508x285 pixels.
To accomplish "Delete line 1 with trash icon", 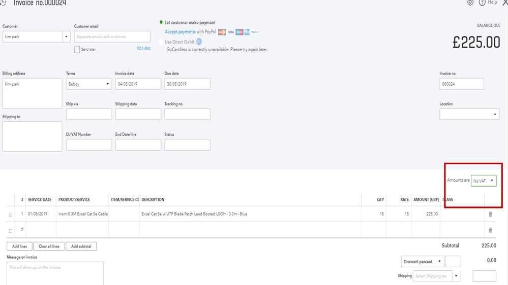I will [491, 215].
